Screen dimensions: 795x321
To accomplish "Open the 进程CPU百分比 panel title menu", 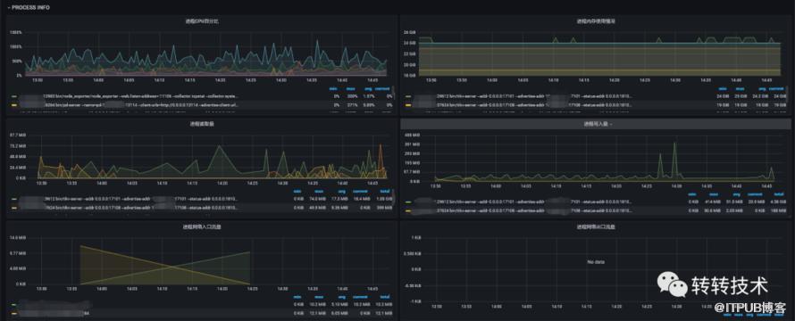I will [x=202, y=21].
